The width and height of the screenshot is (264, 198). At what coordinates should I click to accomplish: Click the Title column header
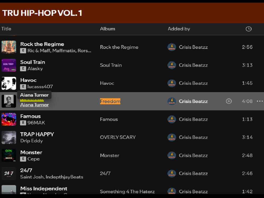point(6,29)
